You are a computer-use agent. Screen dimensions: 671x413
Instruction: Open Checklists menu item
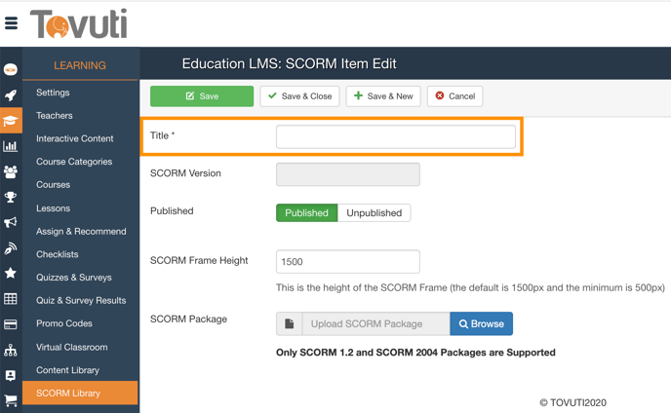point(58,254)
